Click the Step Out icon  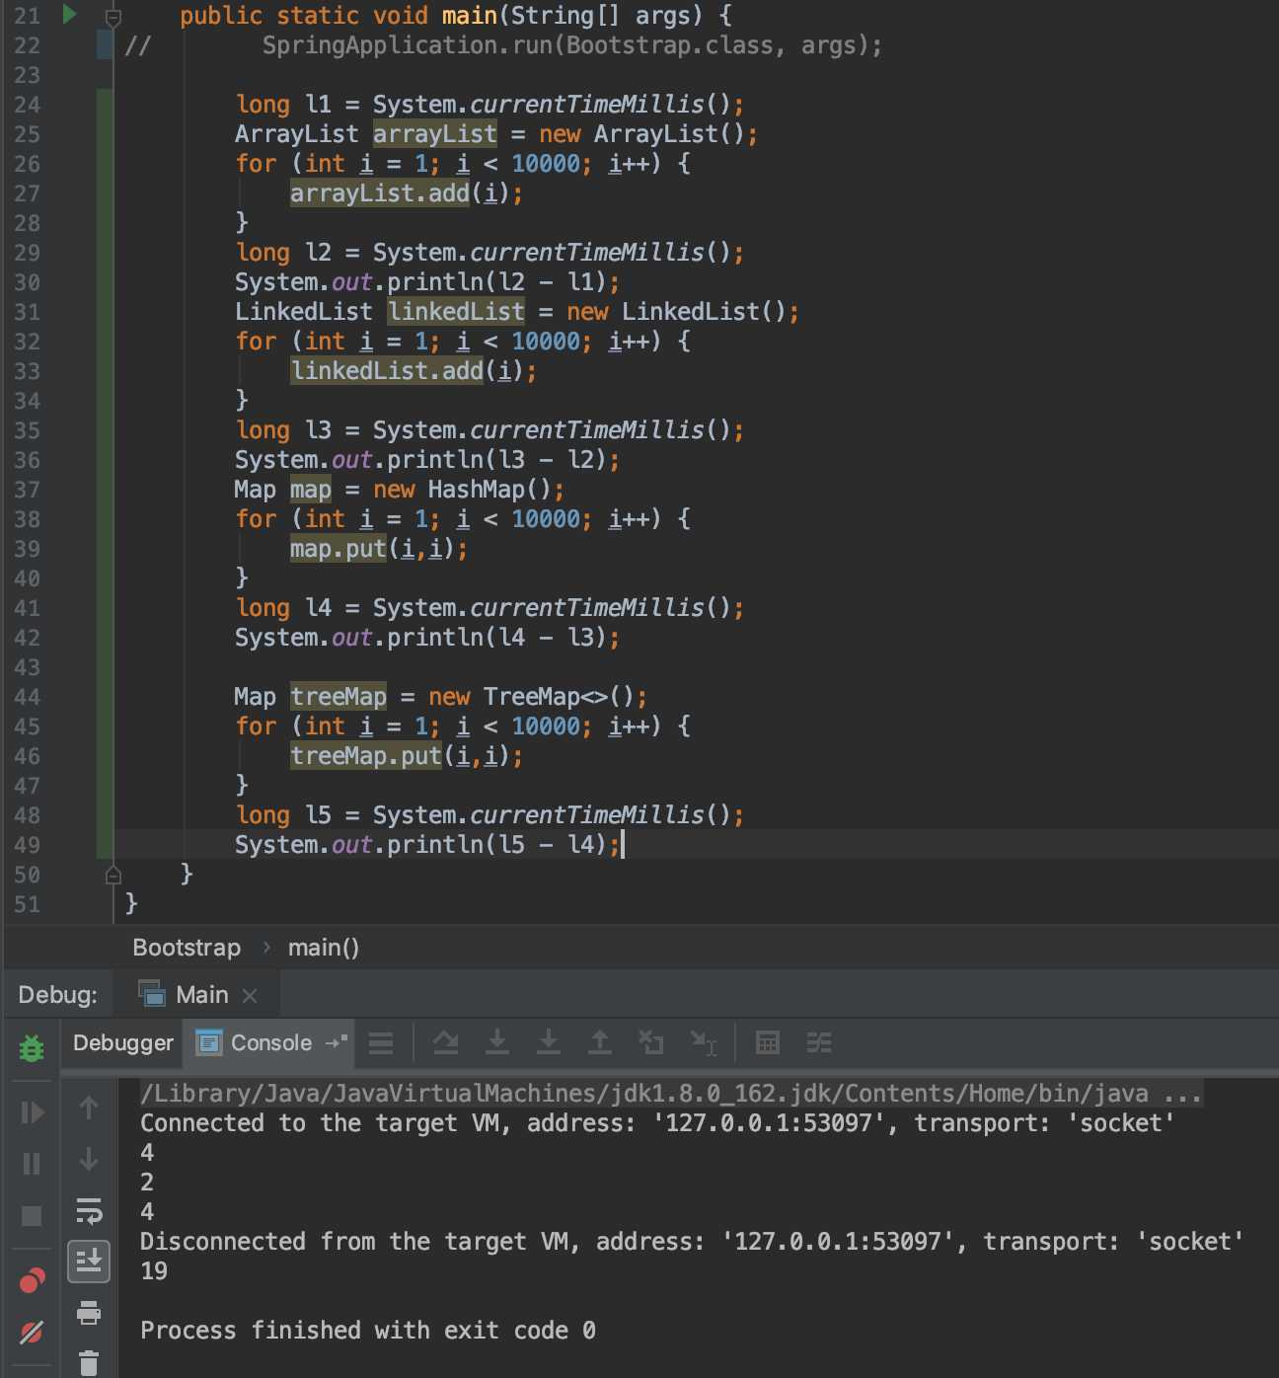[600, 1042]
